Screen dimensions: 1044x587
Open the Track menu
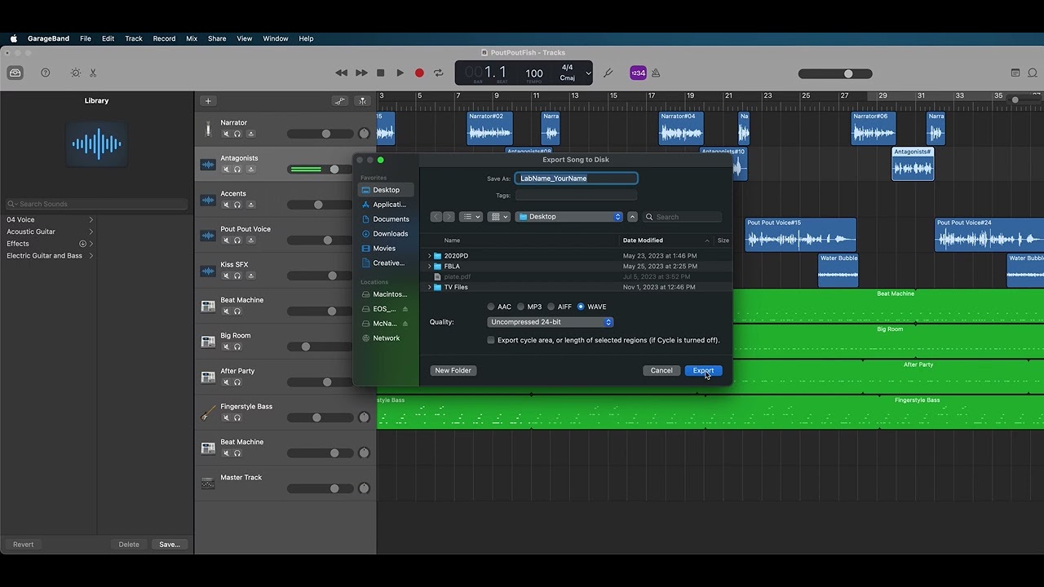click(x=134, y=38)
